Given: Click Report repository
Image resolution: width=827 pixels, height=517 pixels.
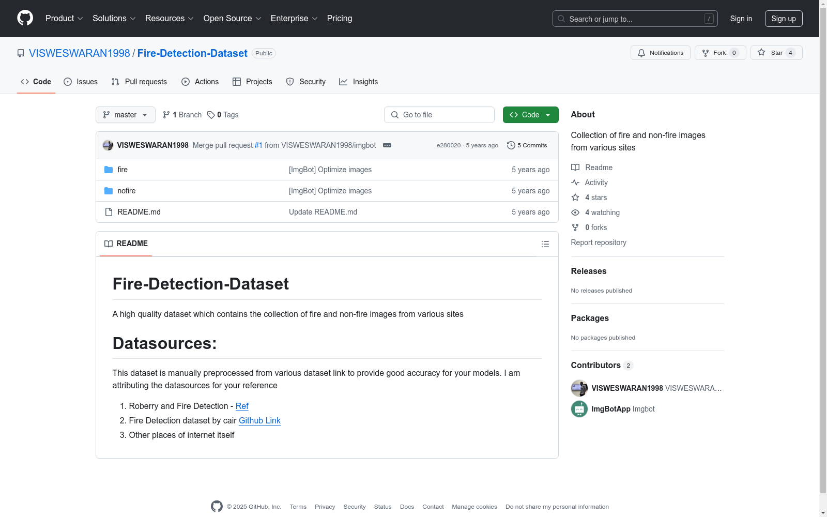Looking at the screenshot, I should point(599,242).
